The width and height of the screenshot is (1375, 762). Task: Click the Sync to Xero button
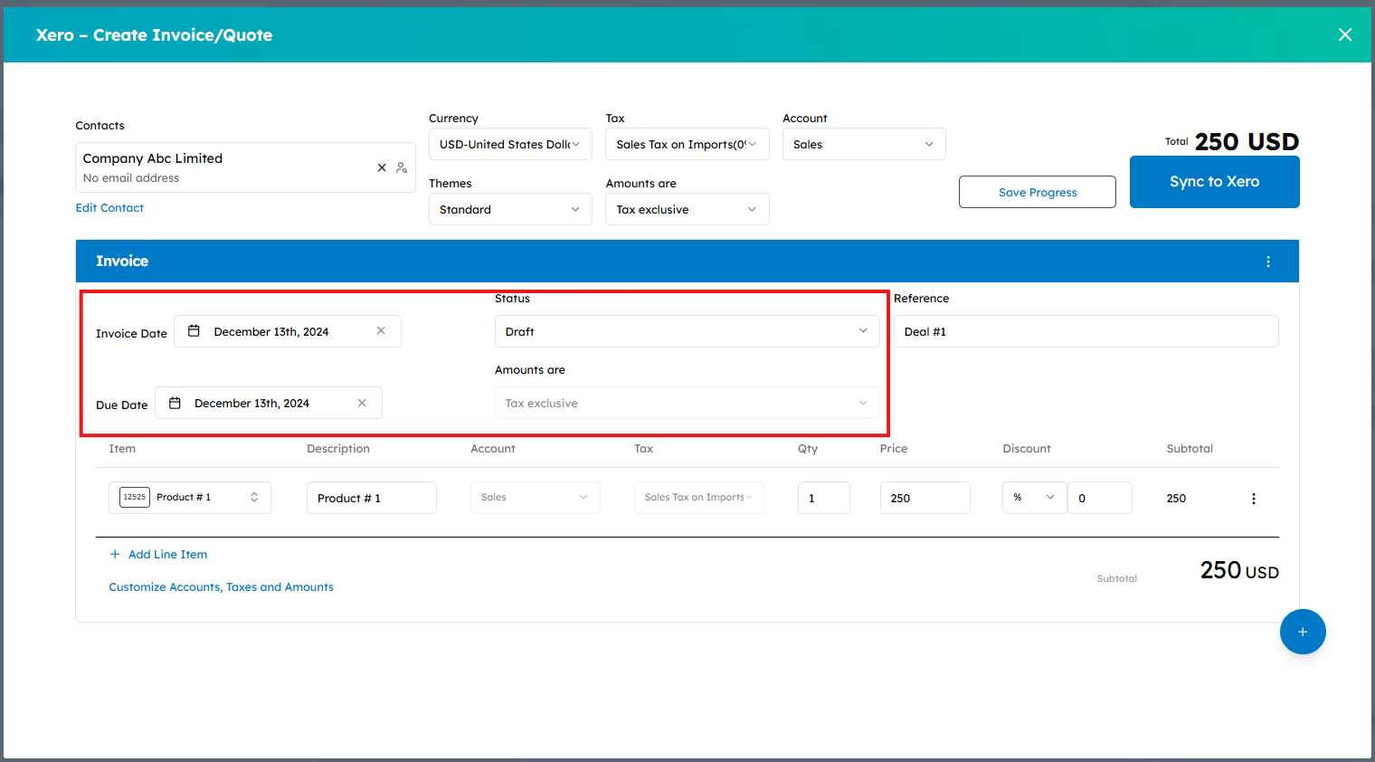(x=1214, y=181)
